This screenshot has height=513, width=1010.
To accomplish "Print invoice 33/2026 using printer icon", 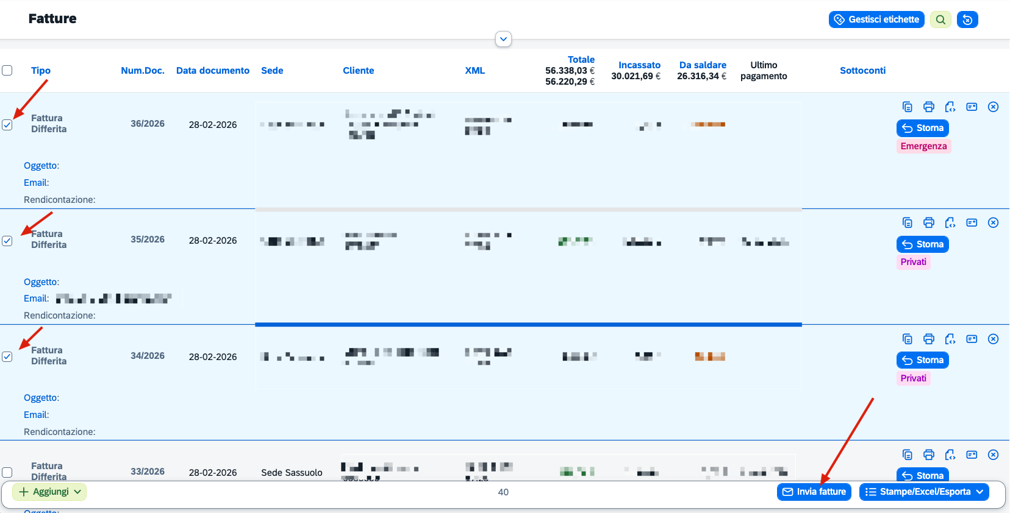I will point(929,455).
